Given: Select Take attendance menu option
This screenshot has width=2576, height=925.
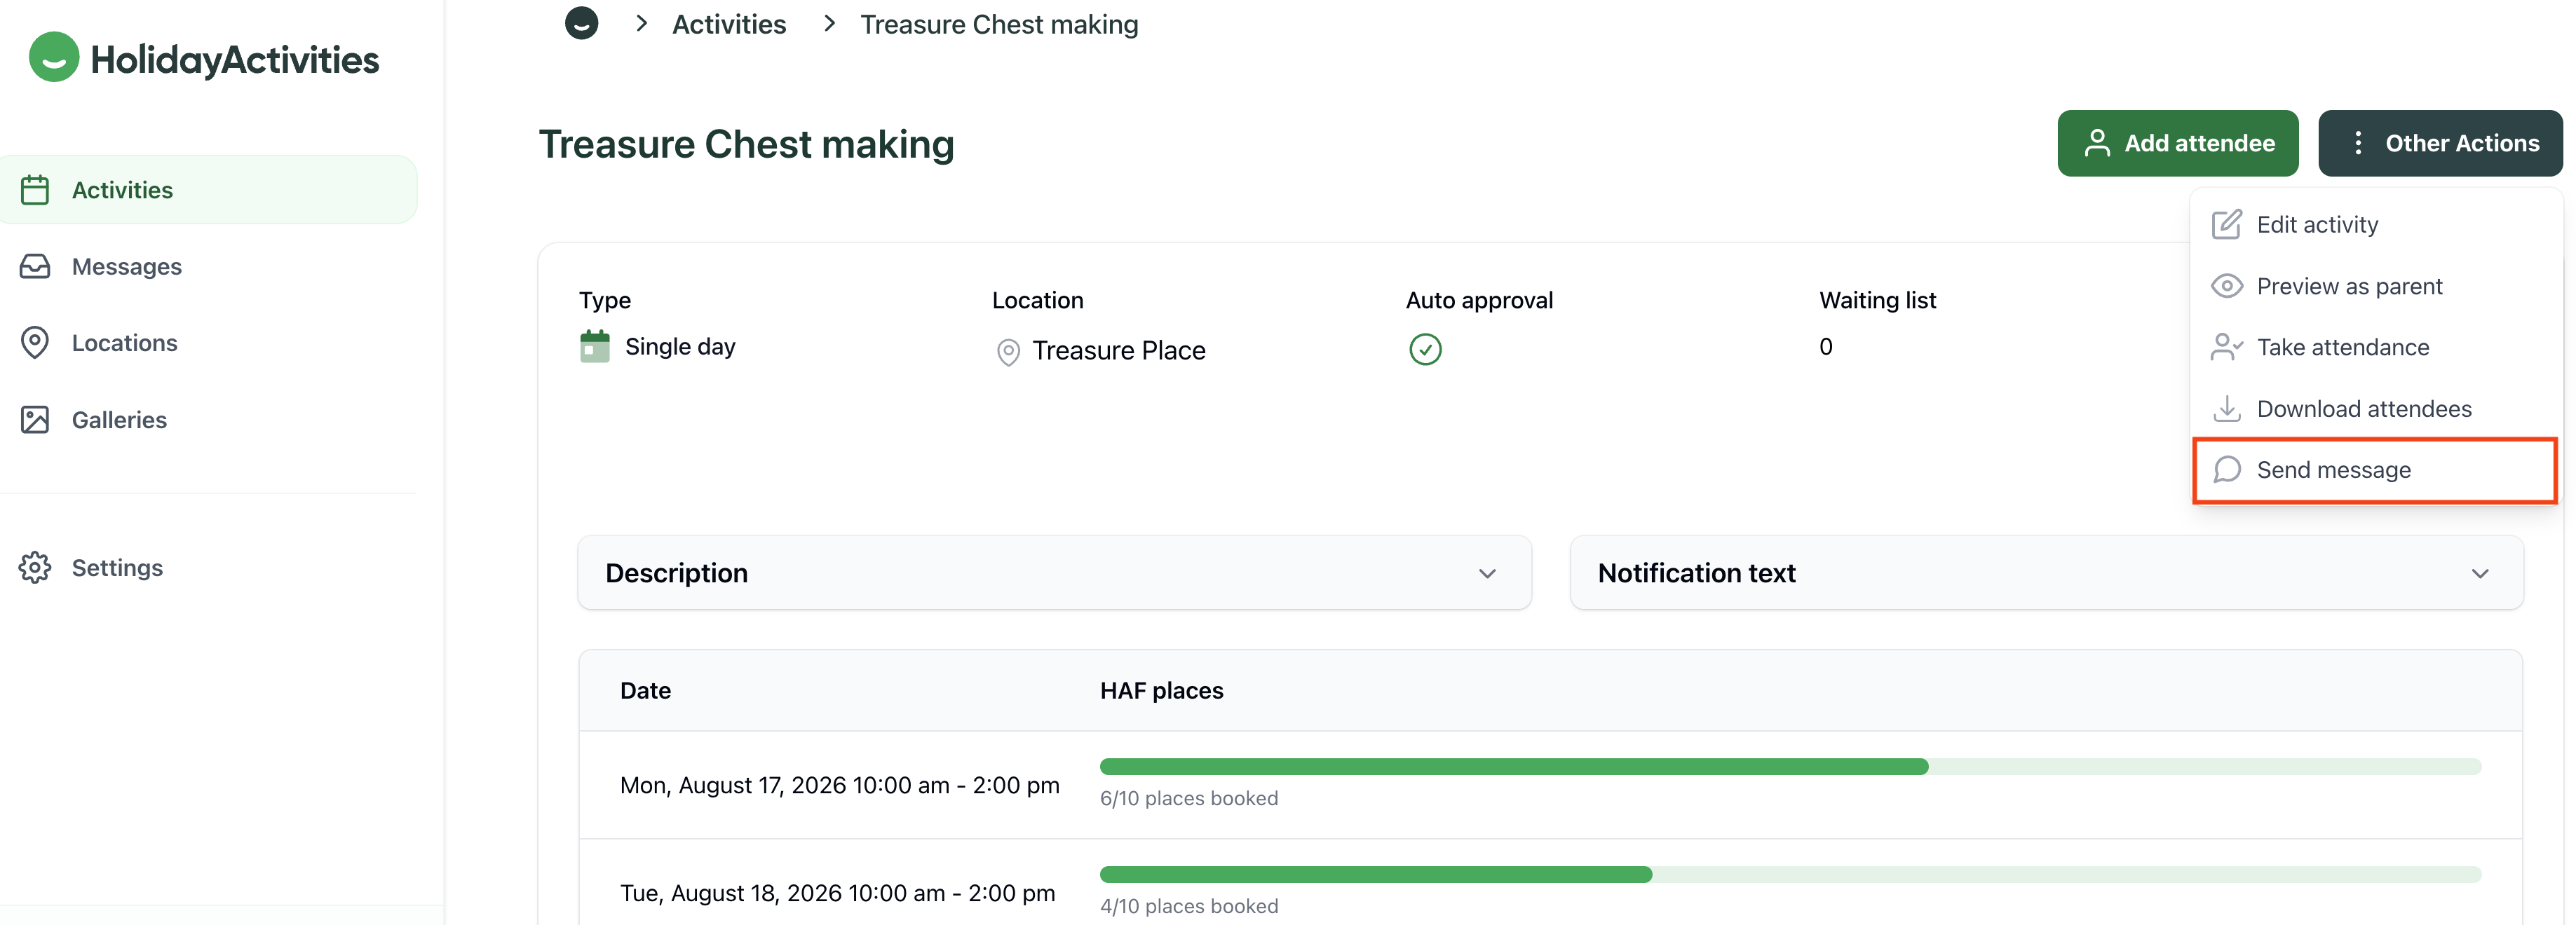Looking at the screenshot, I should (2375, 348).
